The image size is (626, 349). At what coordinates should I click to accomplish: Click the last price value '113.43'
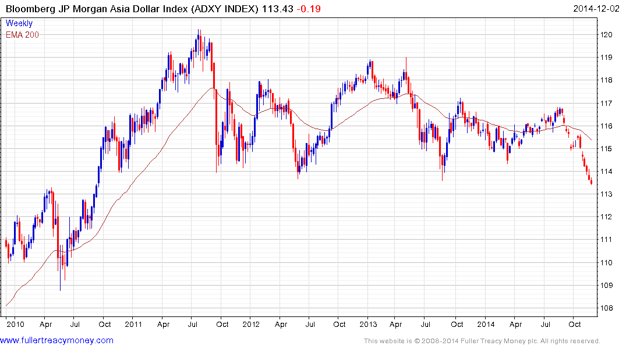pos(277,9)
